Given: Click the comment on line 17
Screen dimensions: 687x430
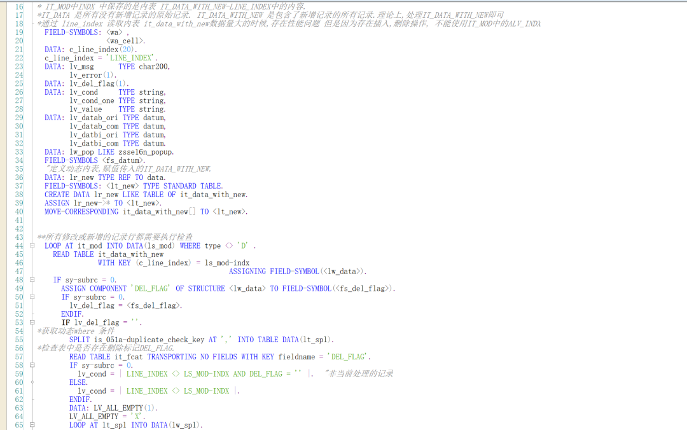Looking at the screenshot, I should tap(270, 15).
